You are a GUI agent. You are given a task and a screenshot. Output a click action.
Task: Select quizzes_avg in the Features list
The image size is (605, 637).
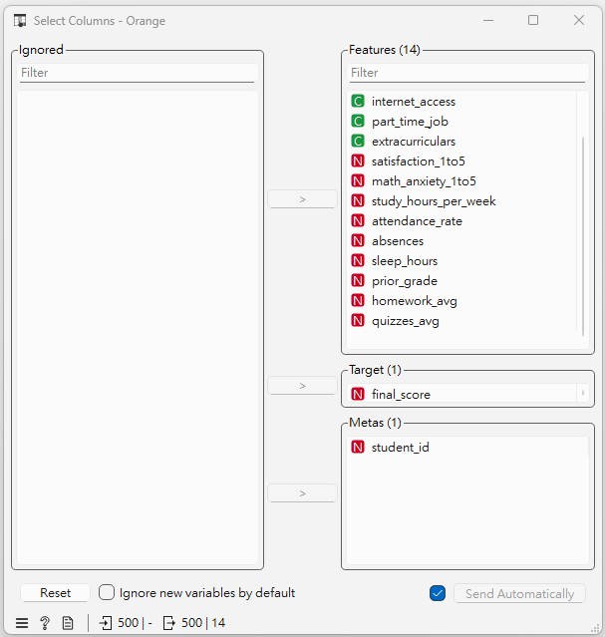(x=405, y=321)
